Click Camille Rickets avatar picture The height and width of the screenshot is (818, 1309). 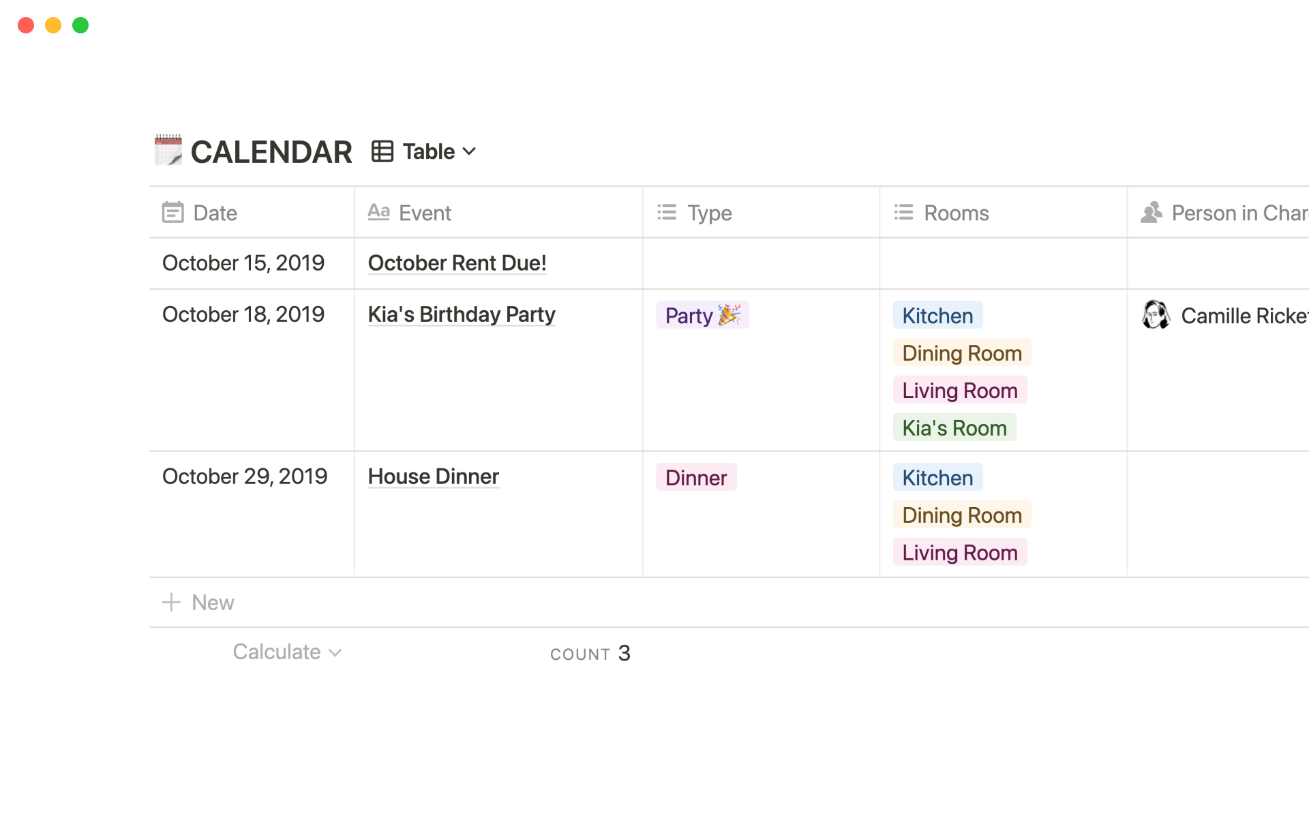click(1156, 315)
